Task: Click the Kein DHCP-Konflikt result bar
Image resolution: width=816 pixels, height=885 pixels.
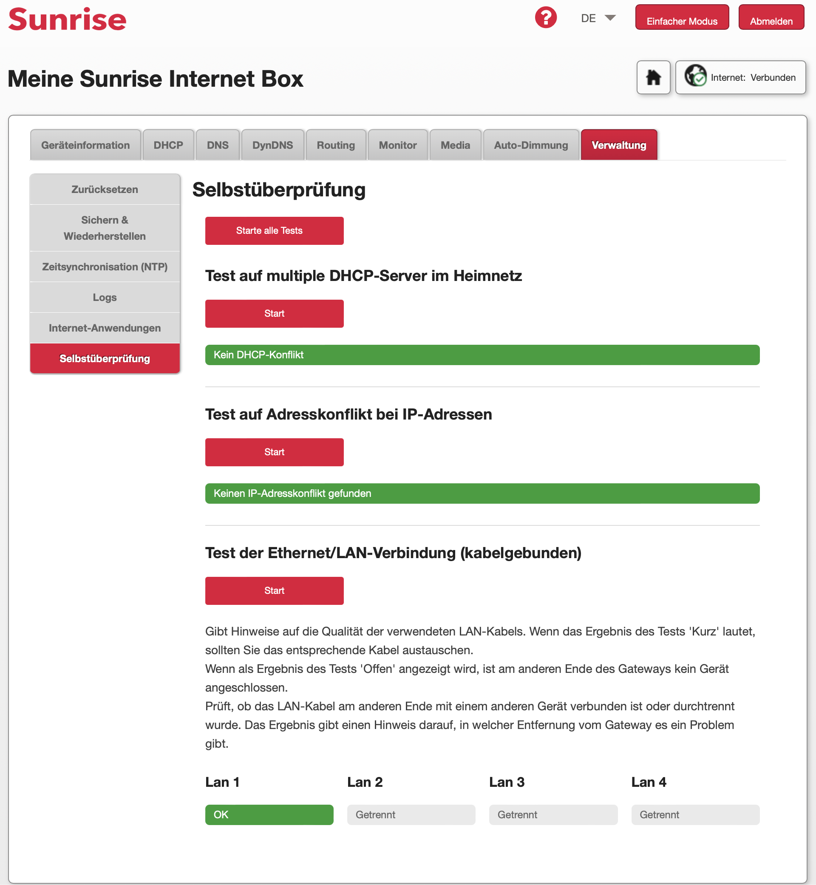Action: pos(482,355)
